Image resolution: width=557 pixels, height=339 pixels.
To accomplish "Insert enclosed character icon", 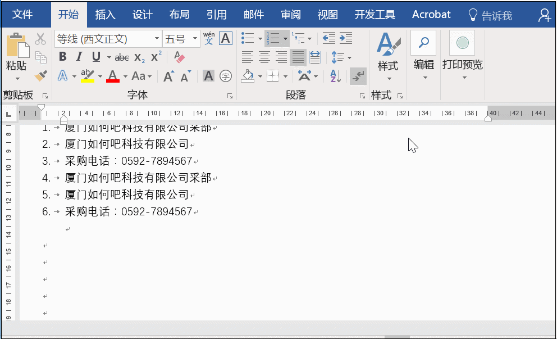I will tap(226, 76).
